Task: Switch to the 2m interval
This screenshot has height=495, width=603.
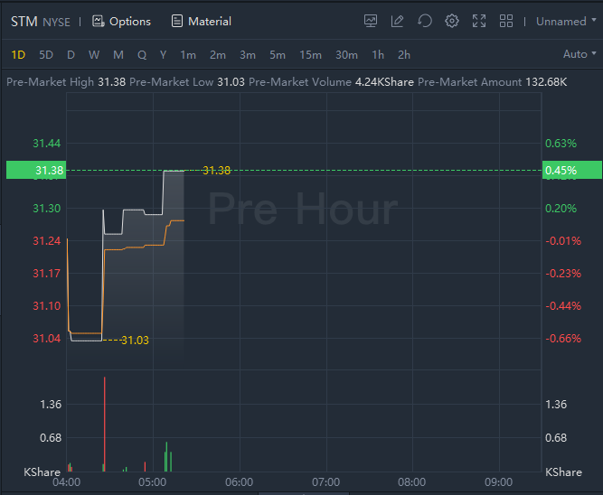Action: [218, 55]
